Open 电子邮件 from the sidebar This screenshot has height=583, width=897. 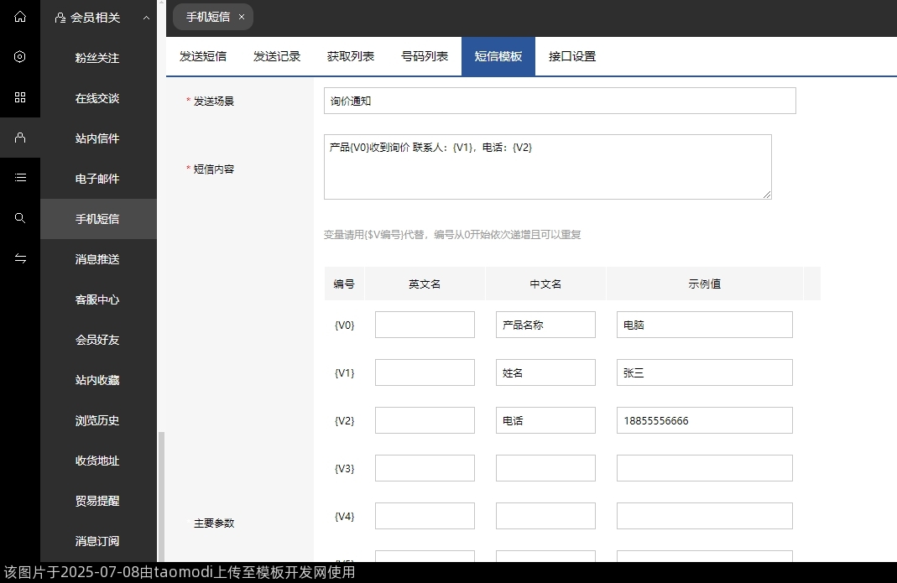click(x=96, y=178)
